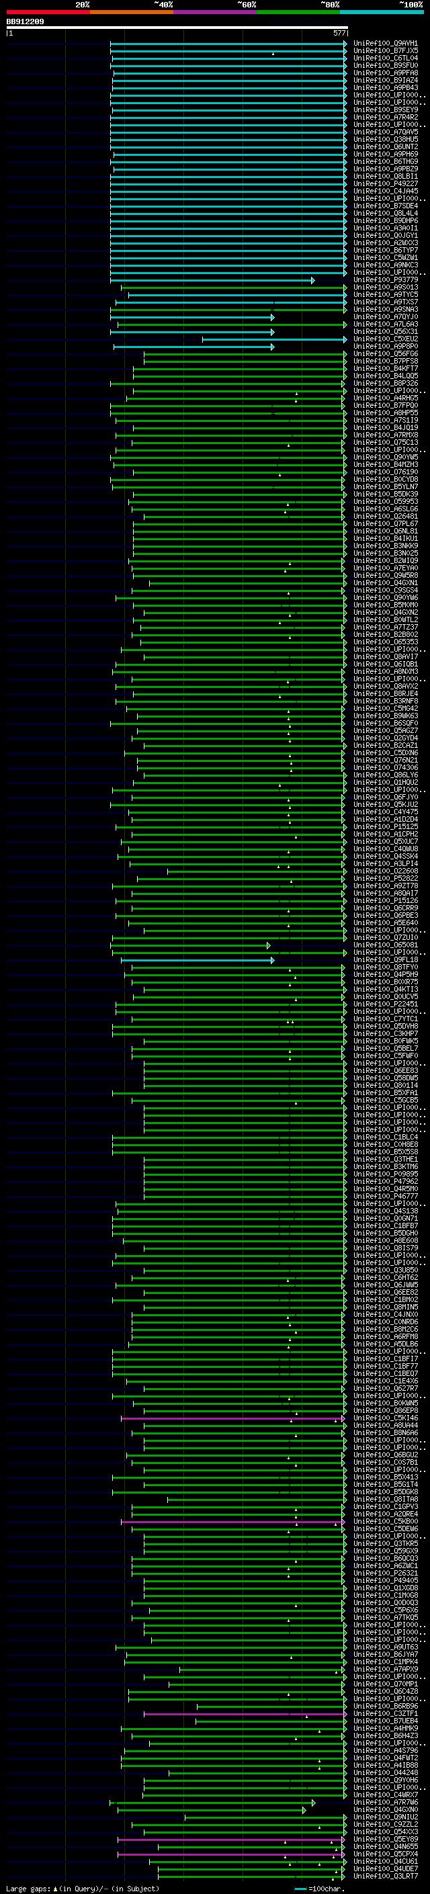
Task: Open hit UniRef100_Q9AVH1
Action: click(386, 44)
